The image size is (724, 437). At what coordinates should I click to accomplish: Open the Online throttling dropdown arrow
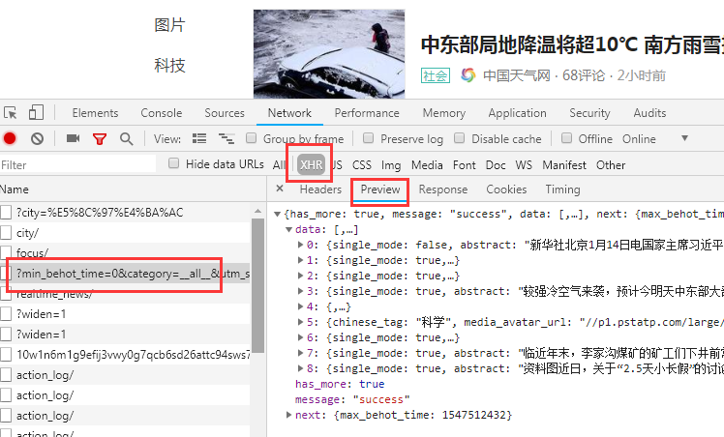pyautogui.click(x=684, y=138)
